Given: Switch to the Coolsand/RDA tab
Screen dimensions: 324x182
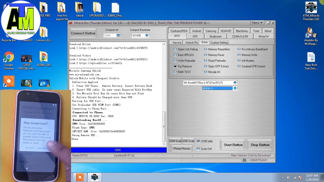Looking at the screenshot, I should [179, 31].
